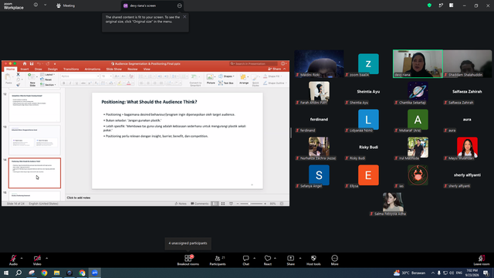
Task: Click '4 unassigned participants' tooltip
Action: click(188, 243)
